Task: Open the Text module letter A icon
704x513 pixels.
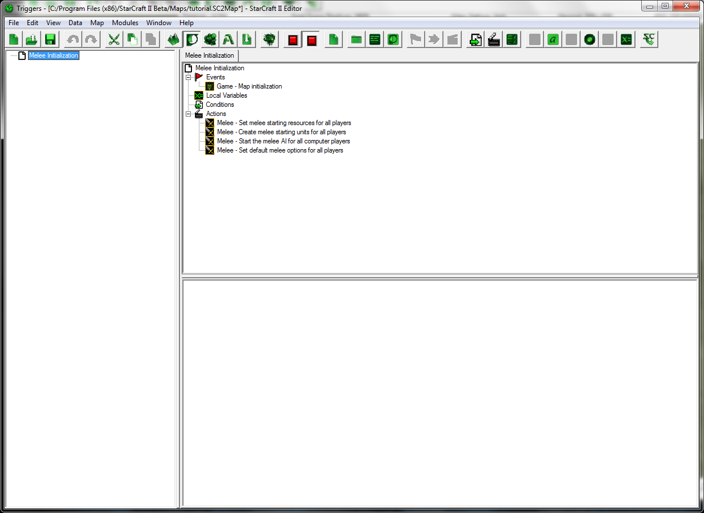Action: (x=229, y=39)
